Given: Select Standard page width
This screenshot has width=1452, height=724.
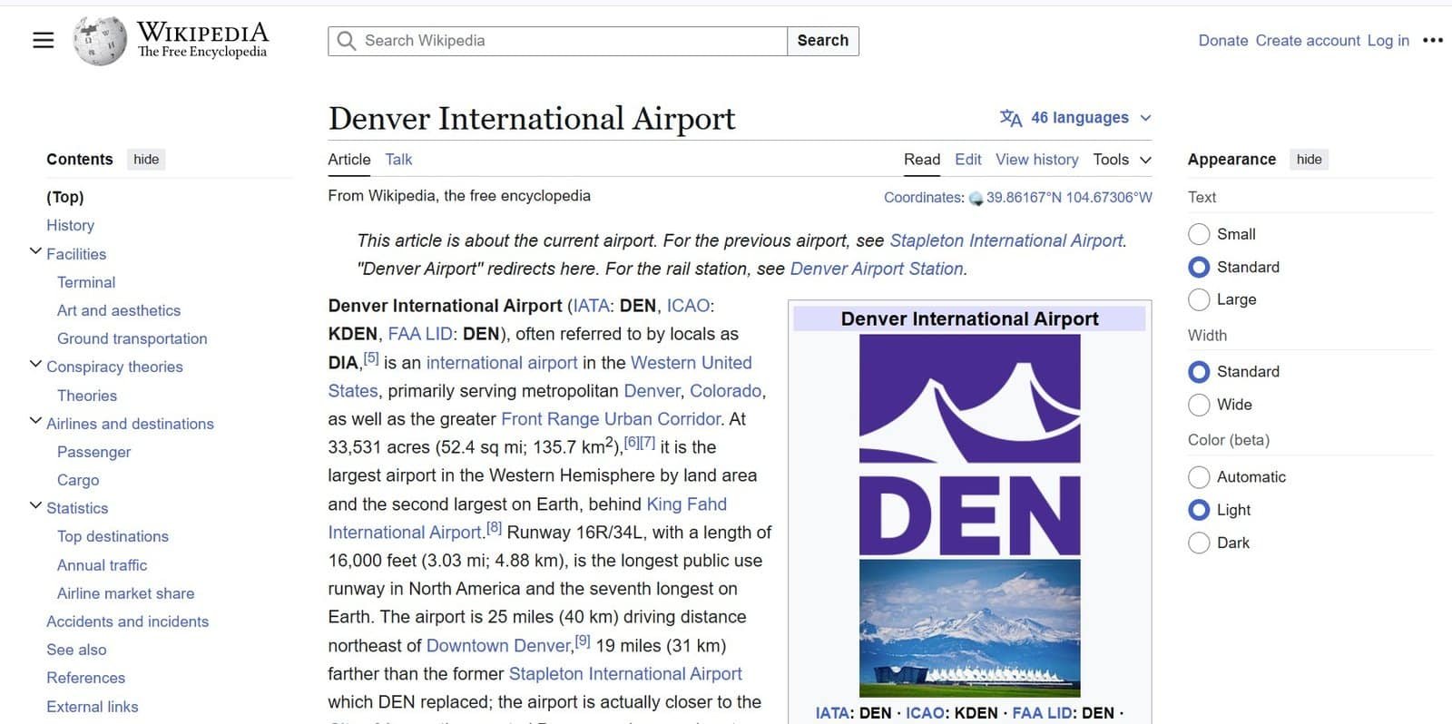Looking at the screenshot, I should 1199,372.
